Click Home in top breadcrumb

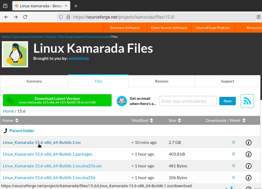coord(6,37)
